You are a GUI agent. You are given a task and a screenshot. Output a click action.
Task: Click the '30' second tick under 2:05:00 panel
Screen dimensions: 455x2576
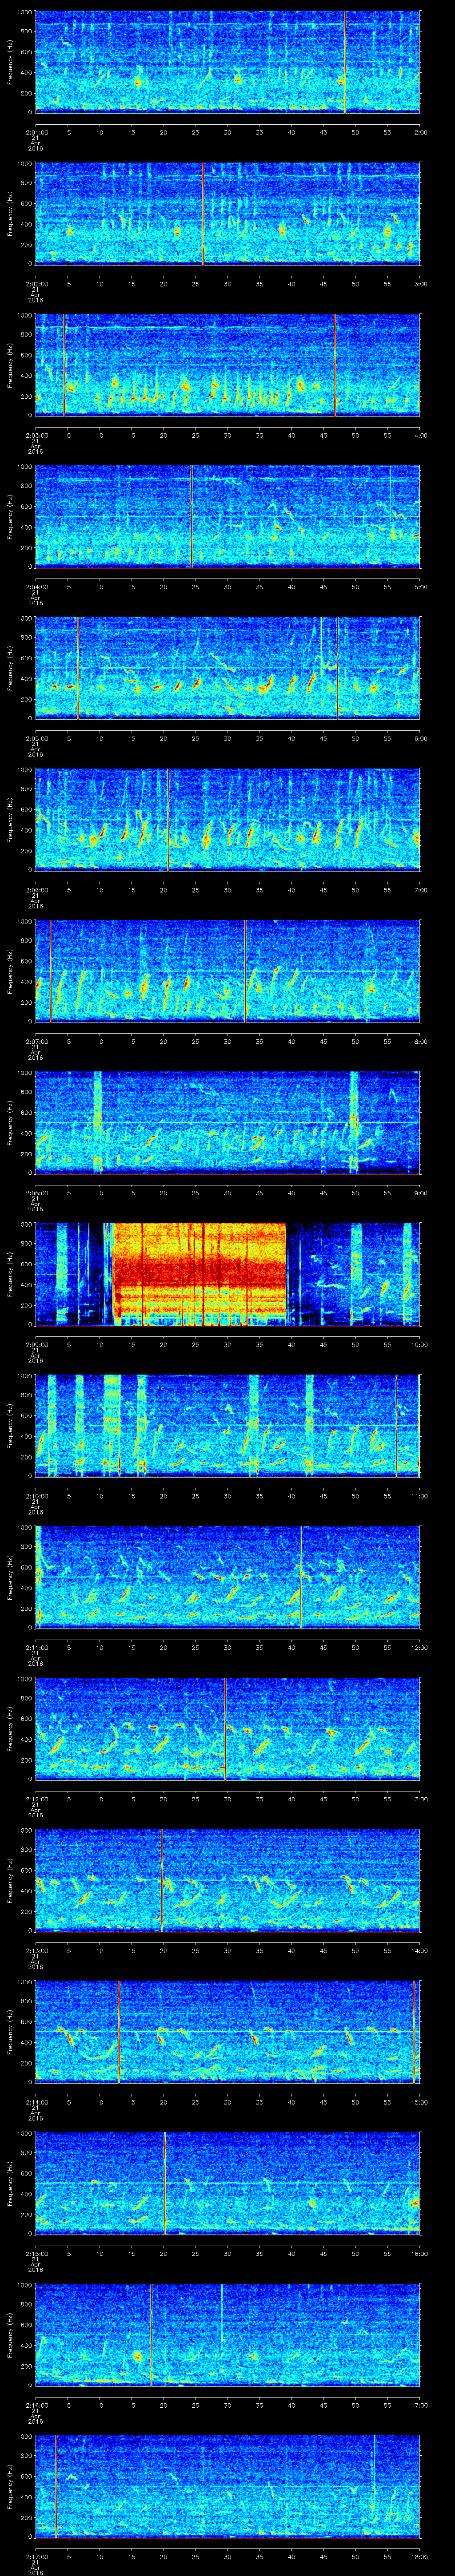pos(228,737)
